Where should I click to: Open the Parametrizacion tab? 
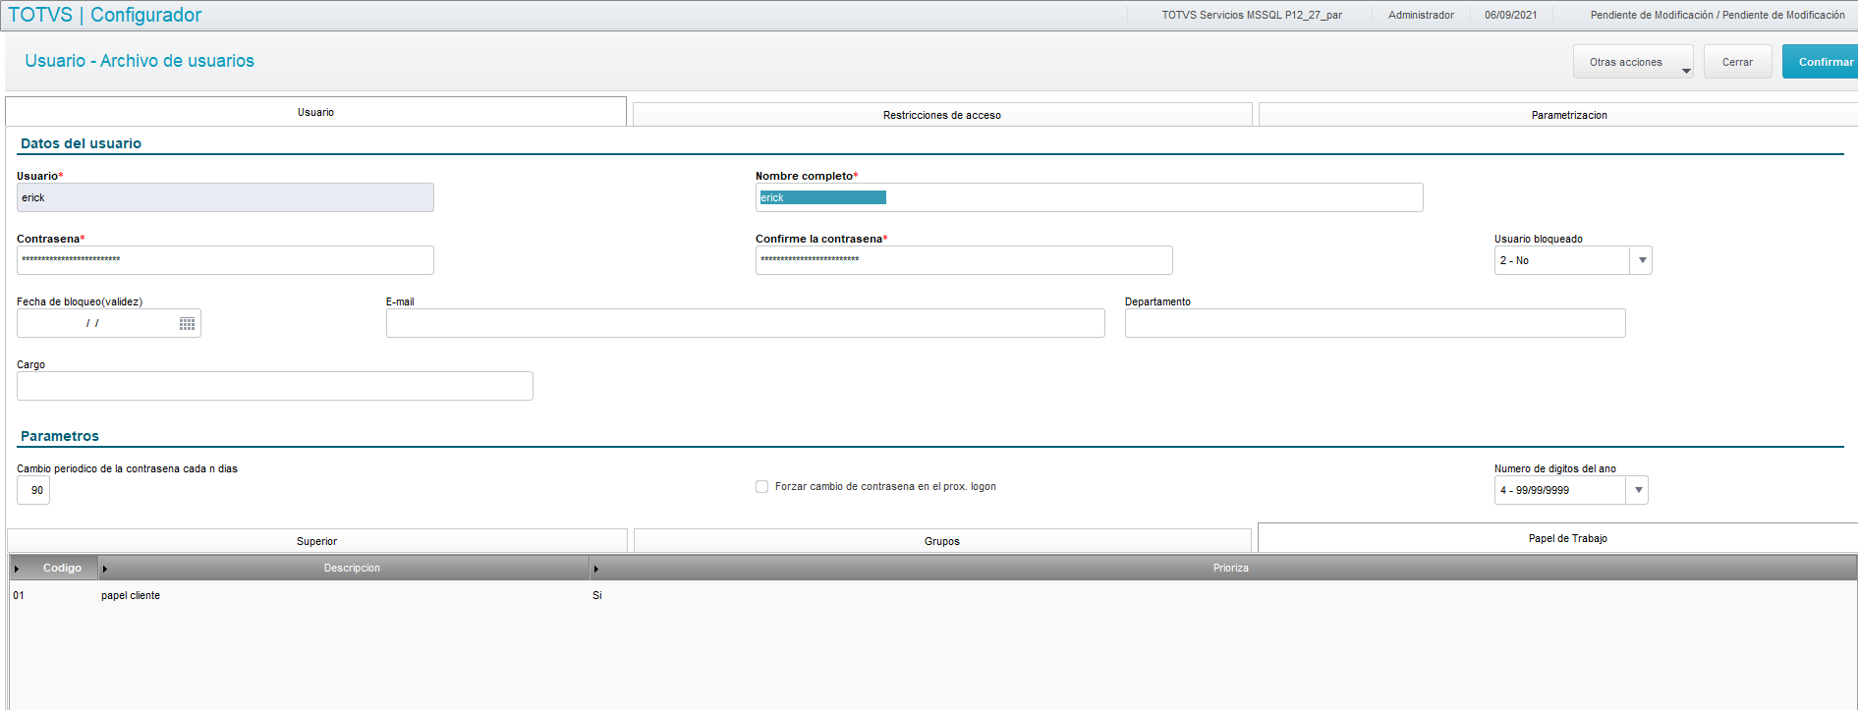click(x=1558, y=115)
